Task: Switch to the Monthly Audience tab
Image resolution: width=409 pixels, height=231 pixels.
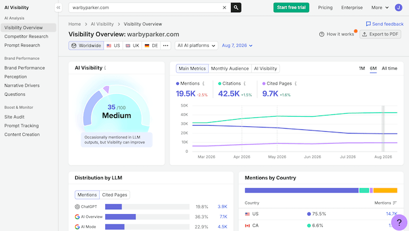Action: click(230, 69)
